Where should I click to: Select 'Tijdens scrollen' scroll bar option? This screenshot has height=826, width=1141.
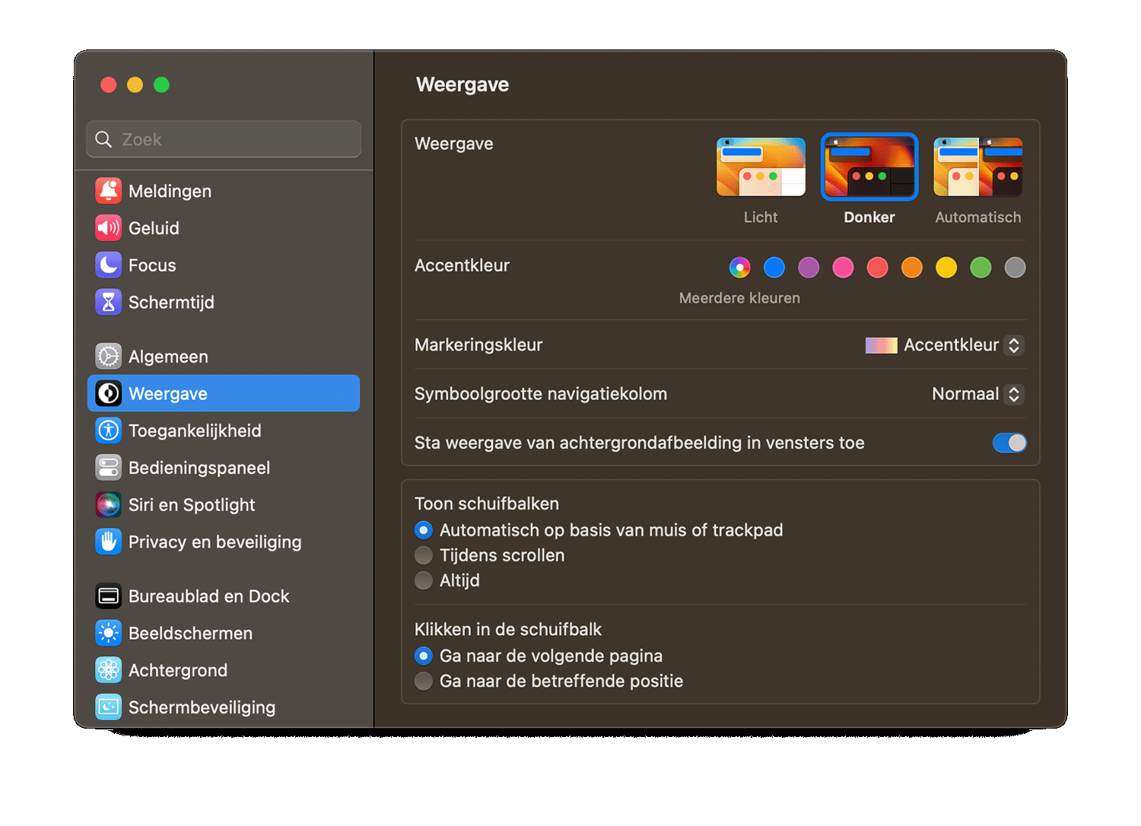tap(424, 555)
